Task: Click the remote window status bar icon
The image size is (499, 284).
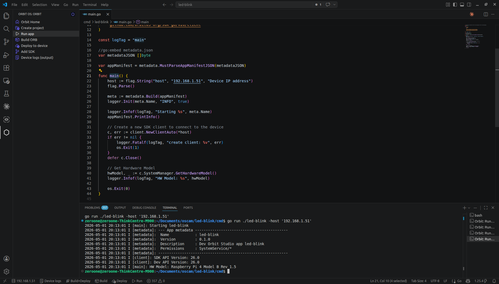Action: click(x=5, y=281)
